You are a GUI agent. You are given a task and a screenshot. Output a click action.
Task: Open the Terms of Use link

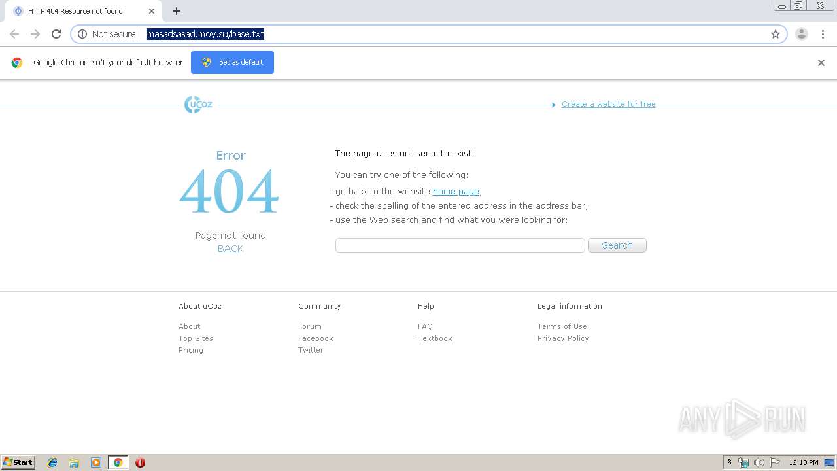[562, 326]
